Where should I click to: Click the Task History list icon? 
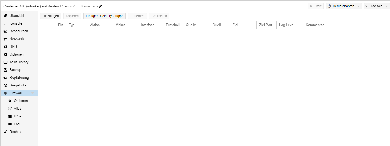[5, 62]
